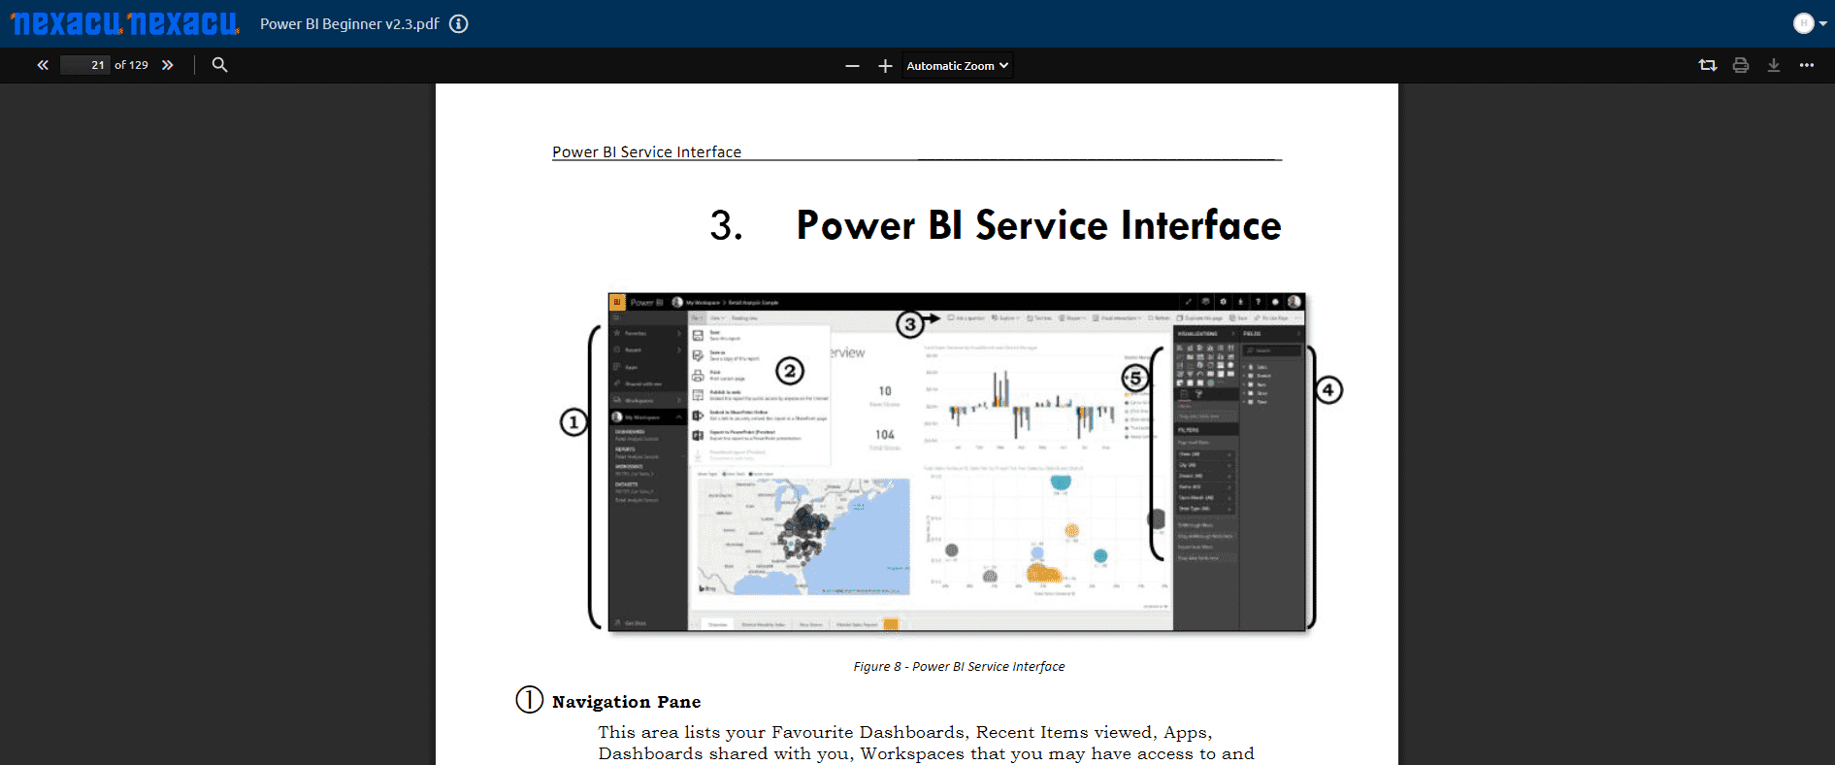The image size is (1835, 765).
Task: Click the rotate/crop icon in the toolbar
Action: pyautogui.click(x=1708, y=65)
